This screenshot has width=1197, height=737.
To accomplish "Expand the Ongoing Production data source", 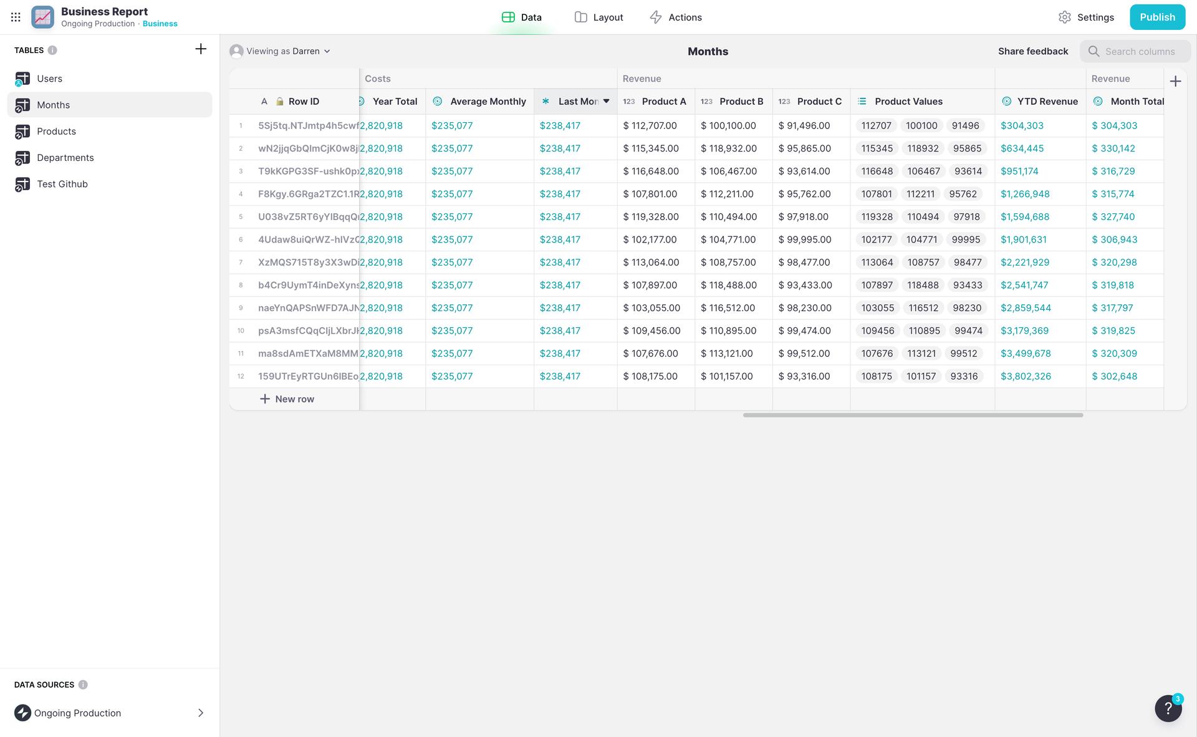I will click(x=200, y=713).
